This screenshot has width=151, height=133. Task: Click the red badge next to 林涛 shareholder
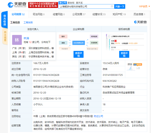116,41
